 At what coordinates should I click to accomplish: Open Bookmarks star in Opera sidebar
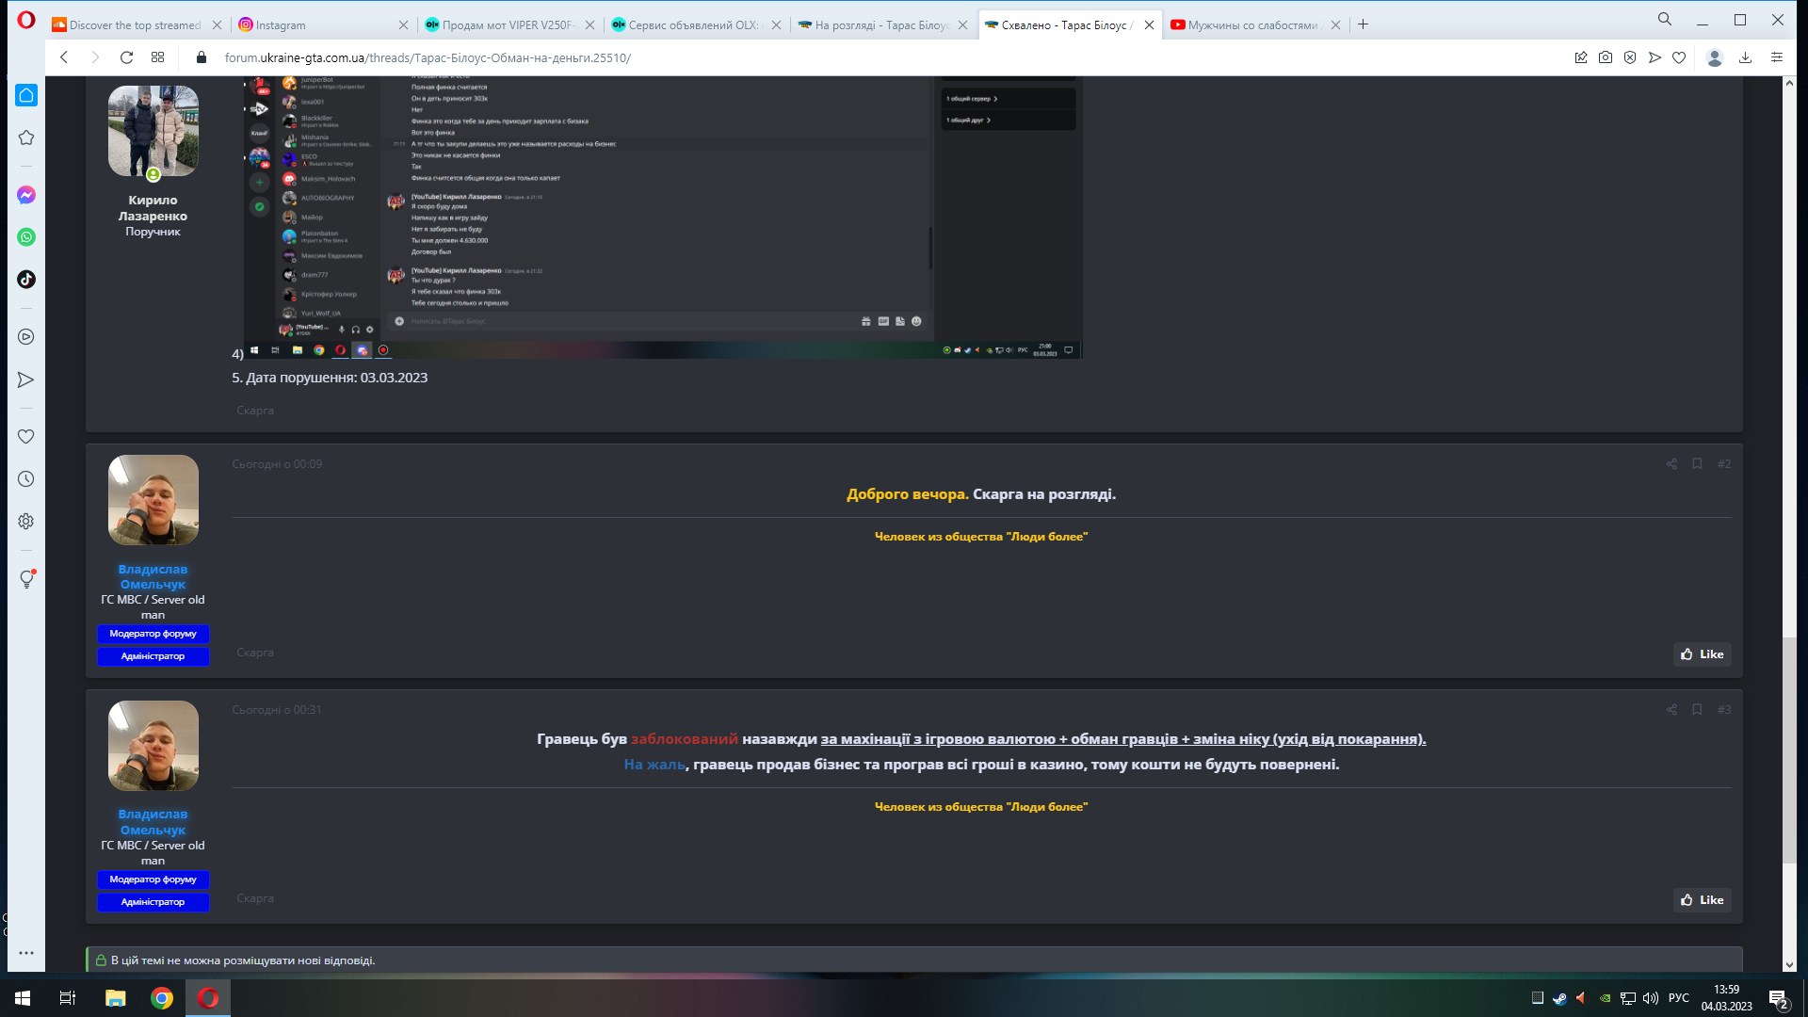[x=26, y=137]
